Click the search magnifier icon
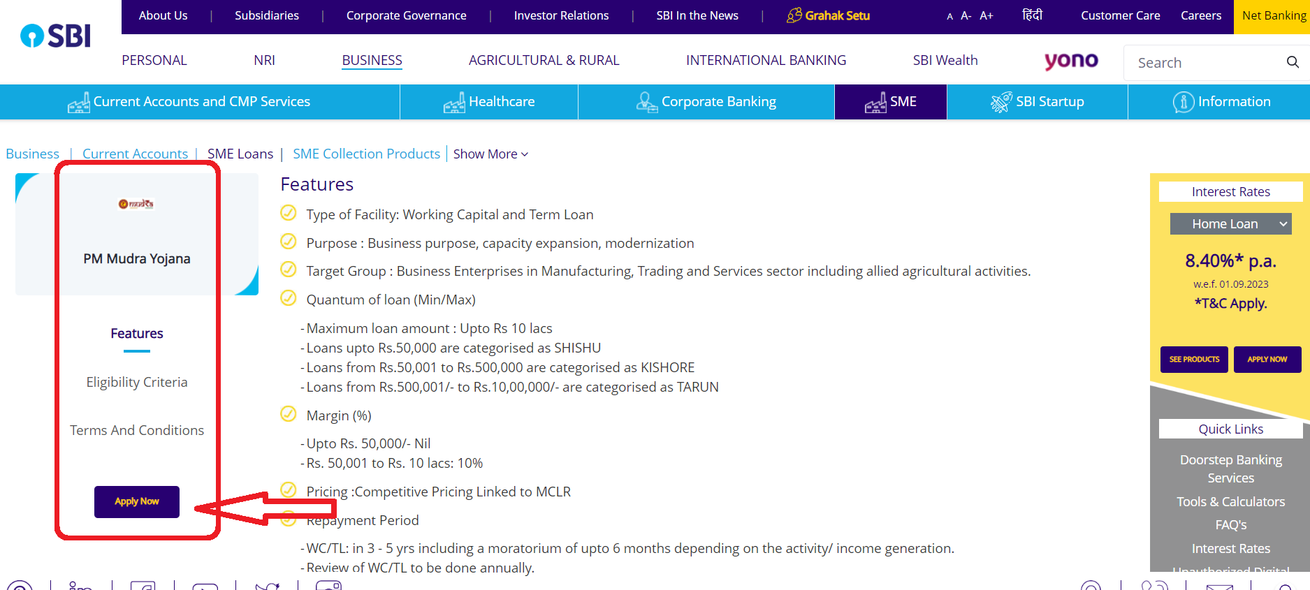 click(x=1293, y=62)
